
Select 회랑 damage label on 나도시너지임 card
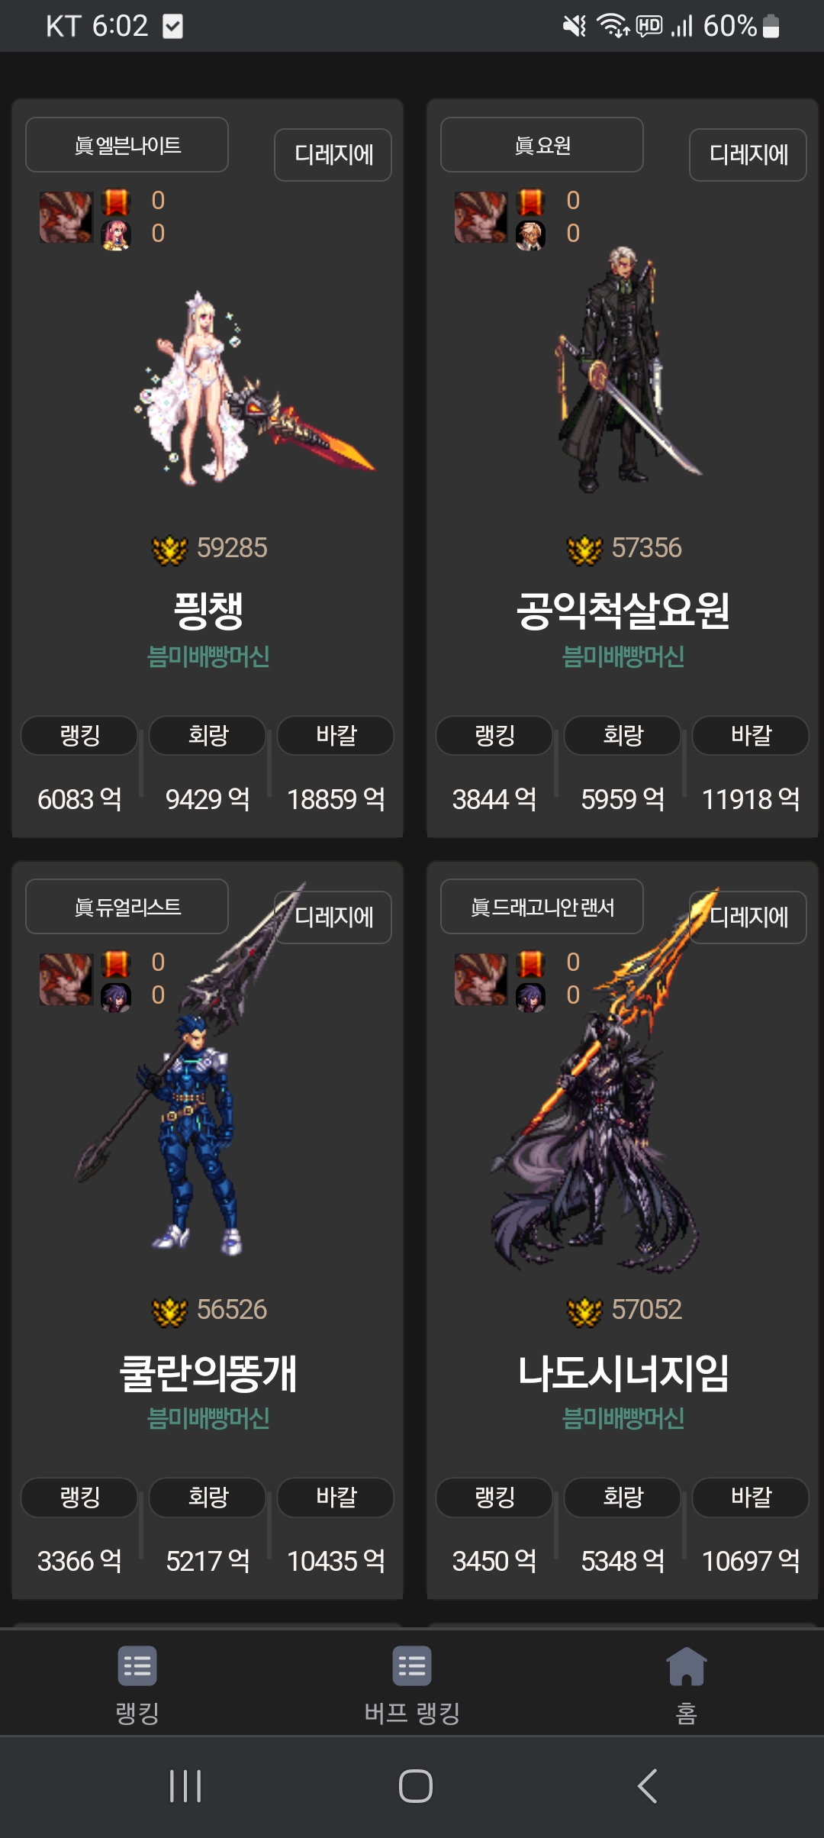[x=623, y=1498]
